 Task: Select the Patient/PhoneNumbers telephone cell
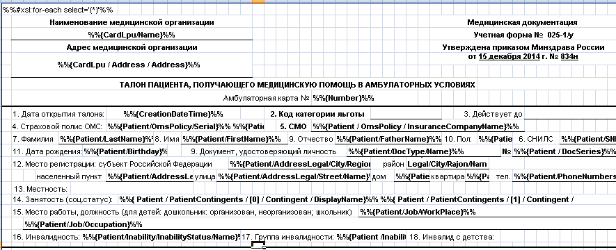point(564,176)
